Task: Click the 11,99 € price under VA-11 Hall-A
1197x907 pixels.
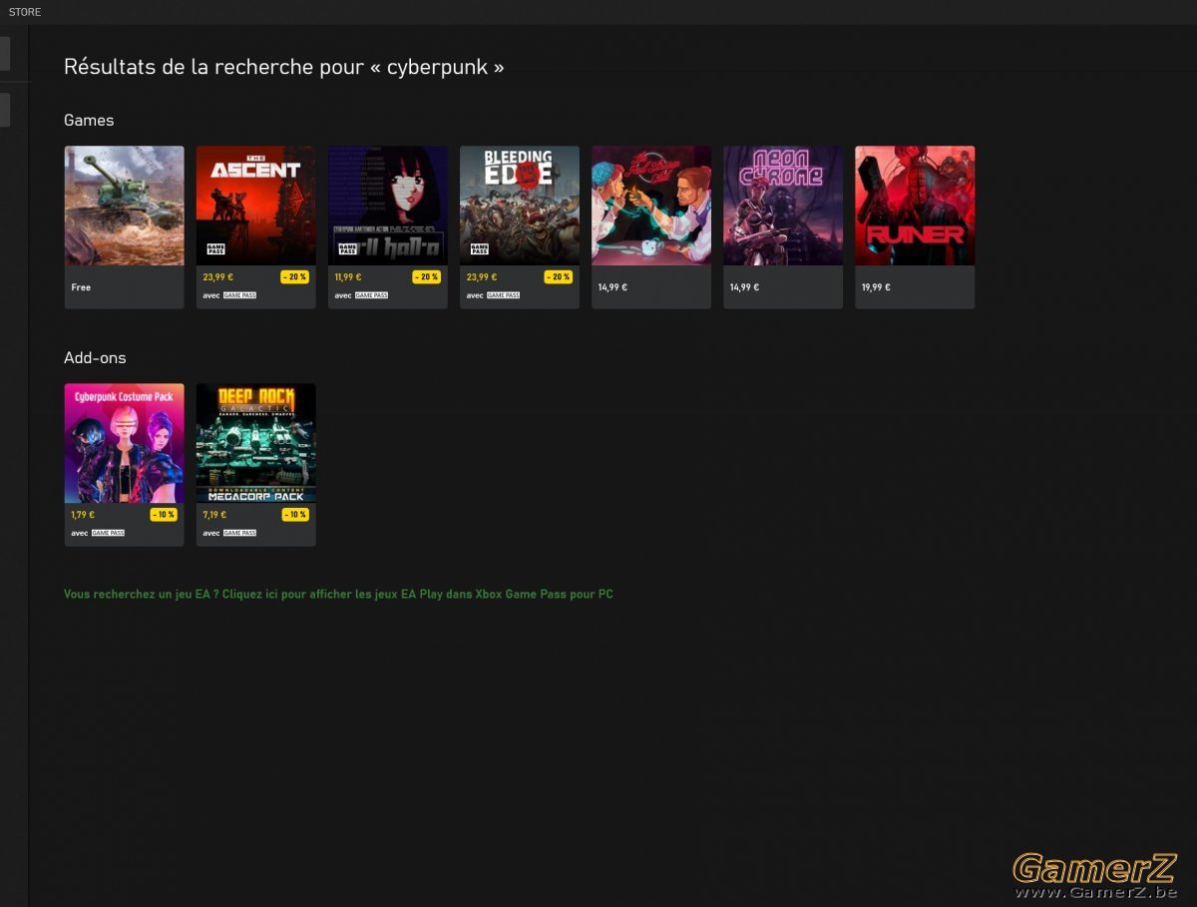Action: click(x=348, y=277)
